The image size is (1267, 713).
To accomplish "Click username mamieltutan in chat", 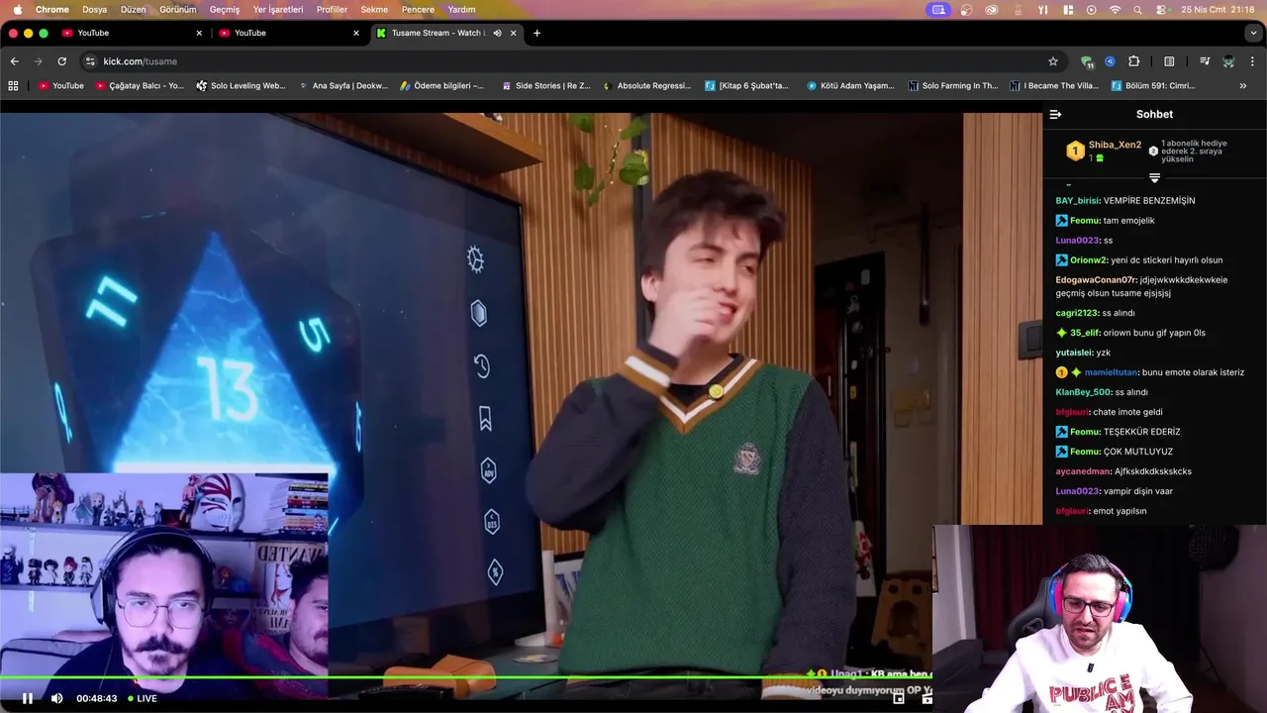I will coord(1111,372).
